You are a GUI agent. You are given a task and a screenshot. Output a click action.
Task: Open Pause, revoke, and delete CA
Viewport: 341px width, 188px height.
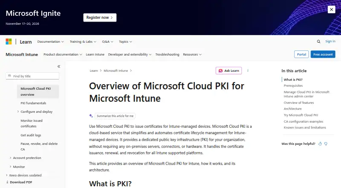[x=39, y=147]
